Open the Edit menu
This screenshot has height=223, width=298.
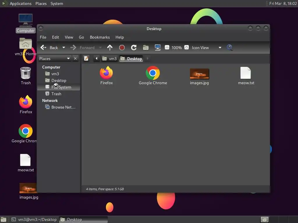click(56, 37)
